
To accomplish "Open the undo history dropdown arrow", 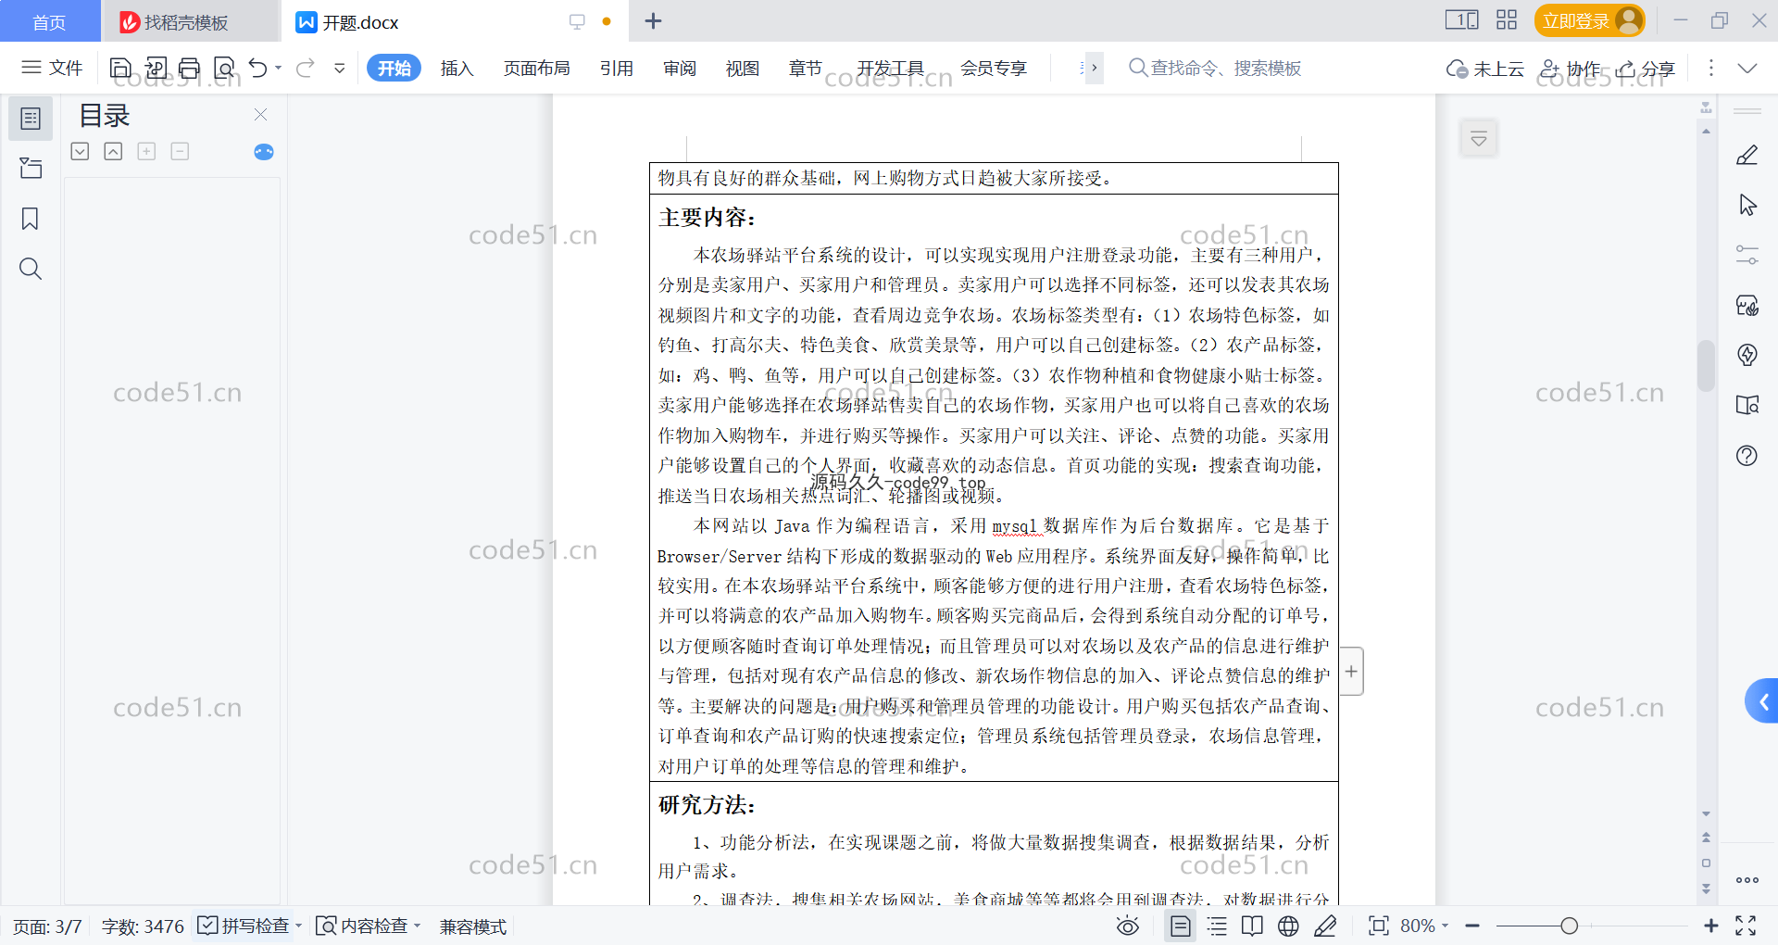I will (278, 68).
